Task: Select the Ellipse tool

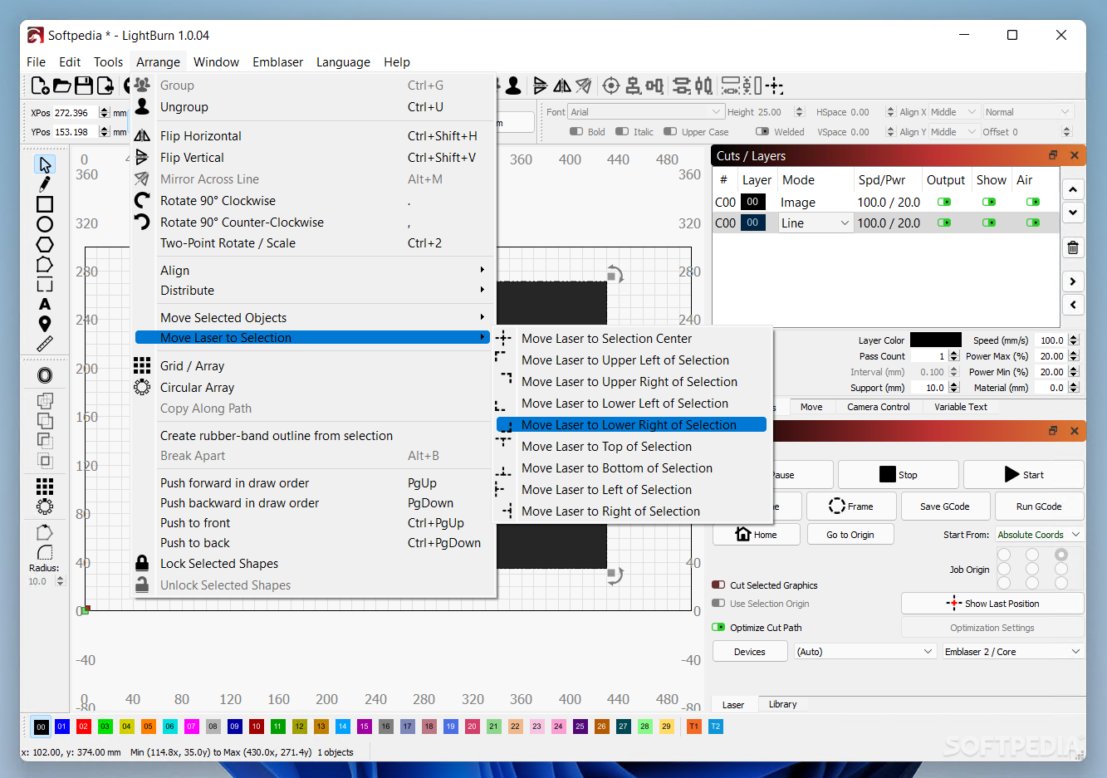Action: tap(45, 224)
